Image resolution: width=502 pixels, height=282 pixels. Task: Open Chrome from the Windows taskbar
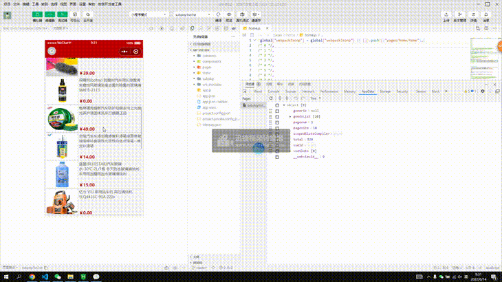tap(32, 276)
